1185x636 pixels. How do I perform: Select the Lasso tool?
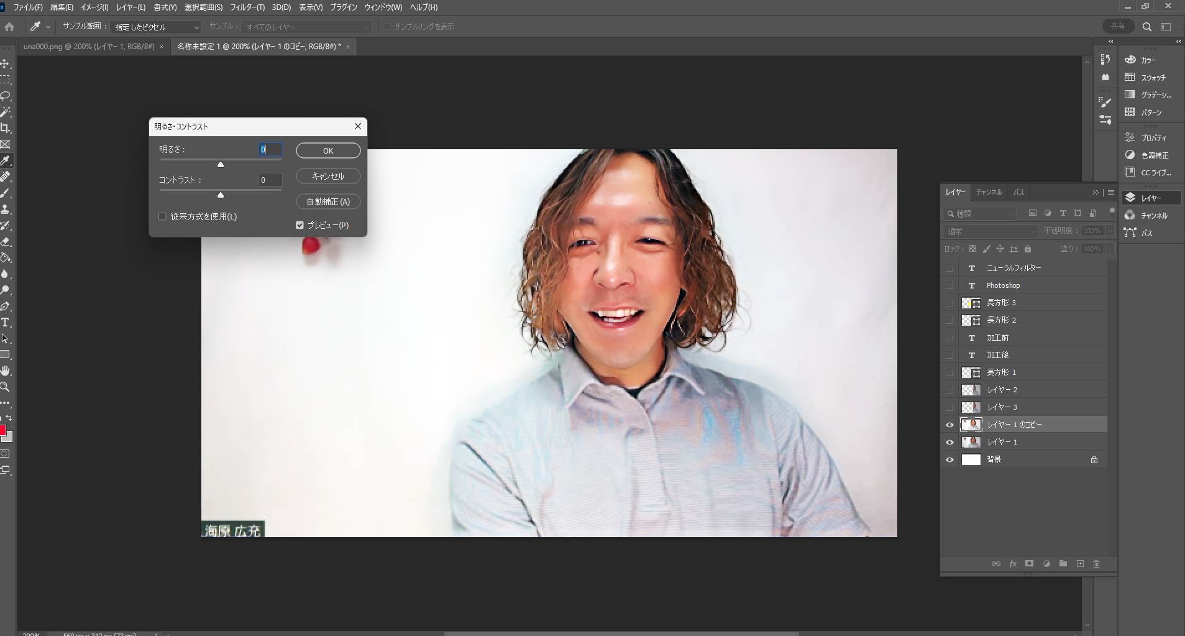point(5,96)
